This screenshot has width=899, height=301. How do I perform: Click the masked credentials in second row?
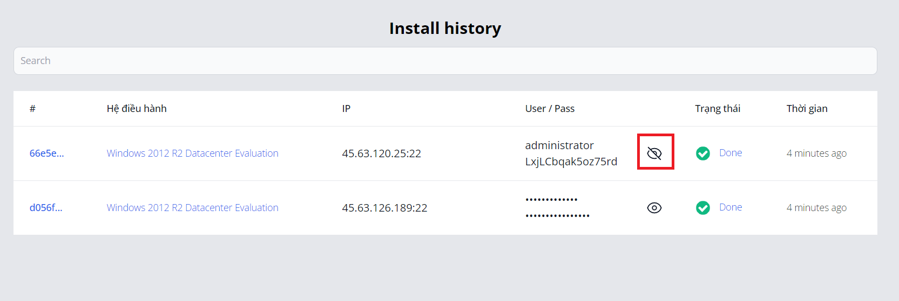click(x=557, y=208)
